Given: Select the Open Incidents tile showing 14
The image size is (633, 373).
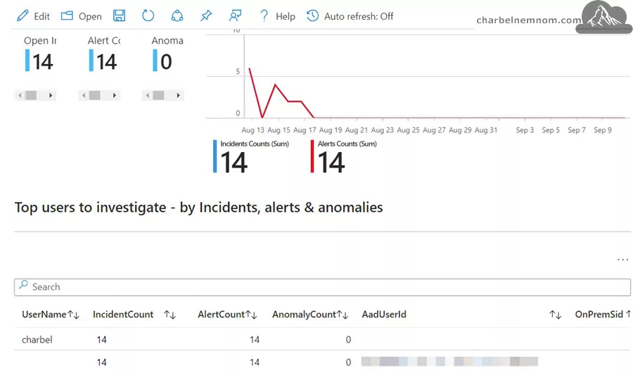Looking at the screenshot, I should tap(39, 54).
